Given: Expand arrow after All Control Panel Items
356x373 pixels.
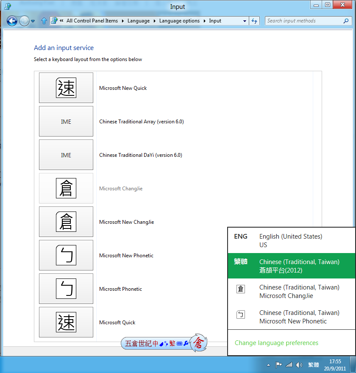Looking at the screenshot, I should coord(123,21).
